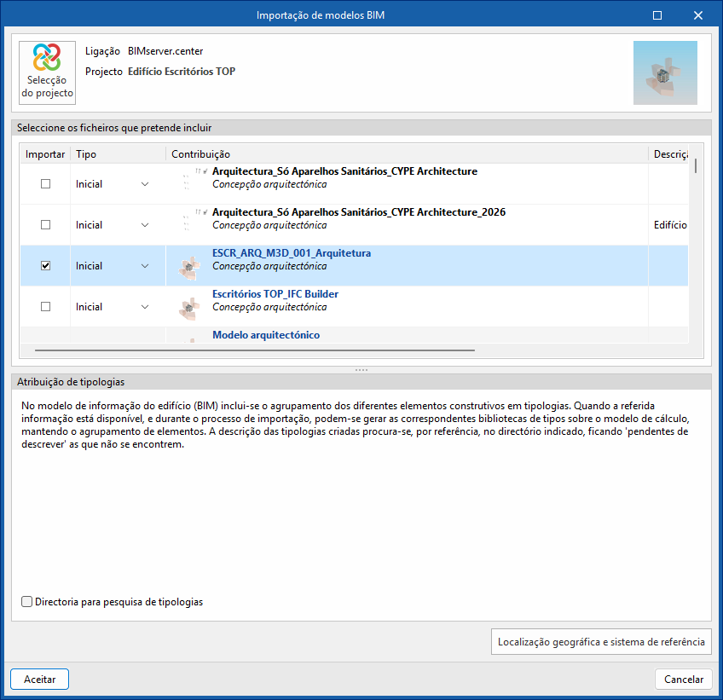Open Localização geográfica e sistema de referência
This screenshot has height=700, width=723.
tap(601, 642)
